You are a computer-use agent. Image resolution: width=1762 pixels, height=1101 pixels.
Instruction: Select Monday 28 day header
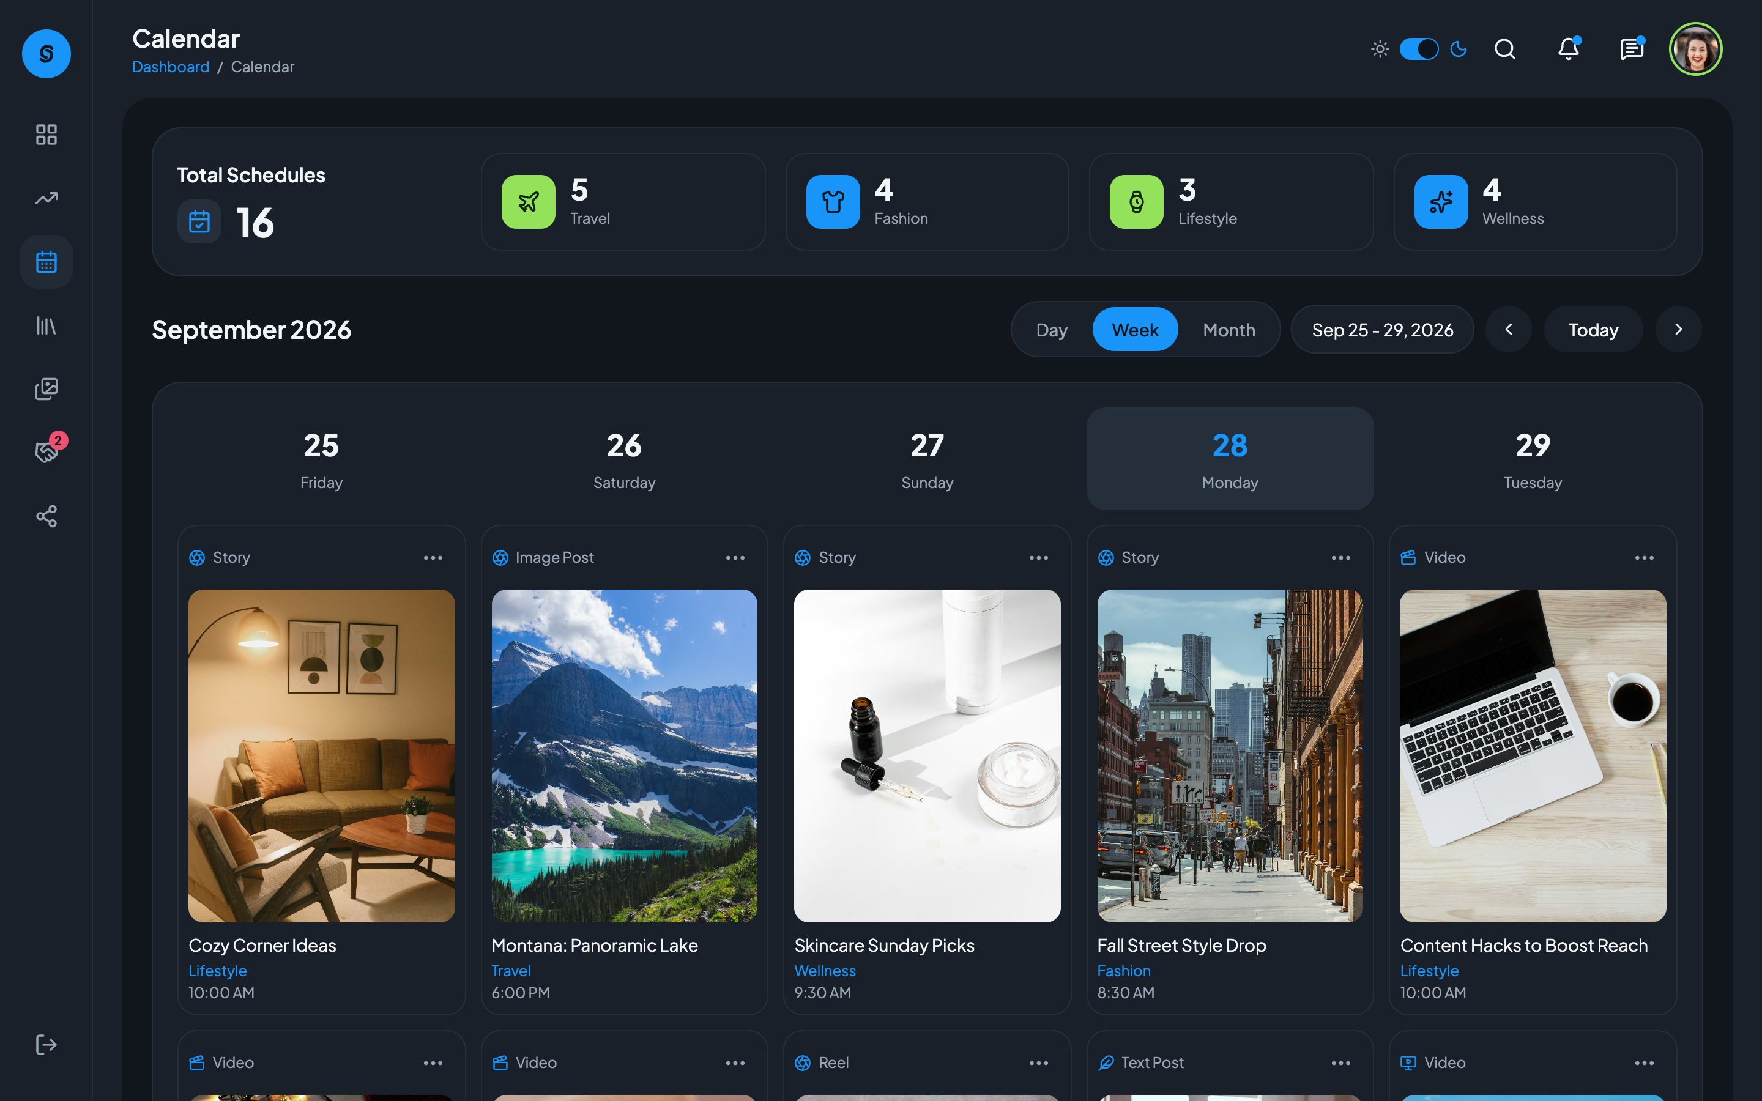coord(1230,459)
